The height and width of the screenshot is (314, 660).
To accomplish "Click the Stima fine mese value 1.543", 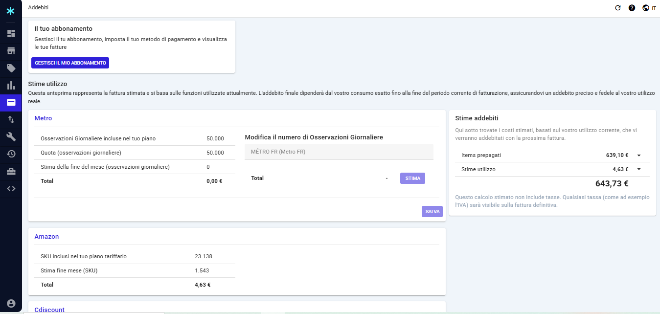I will pos(202,270).
